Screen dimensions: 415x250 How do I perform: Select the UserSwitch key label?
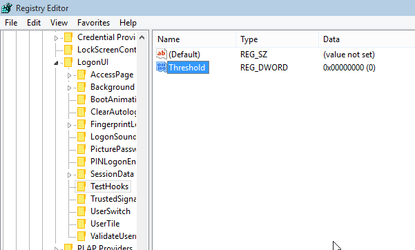point(110,211)
